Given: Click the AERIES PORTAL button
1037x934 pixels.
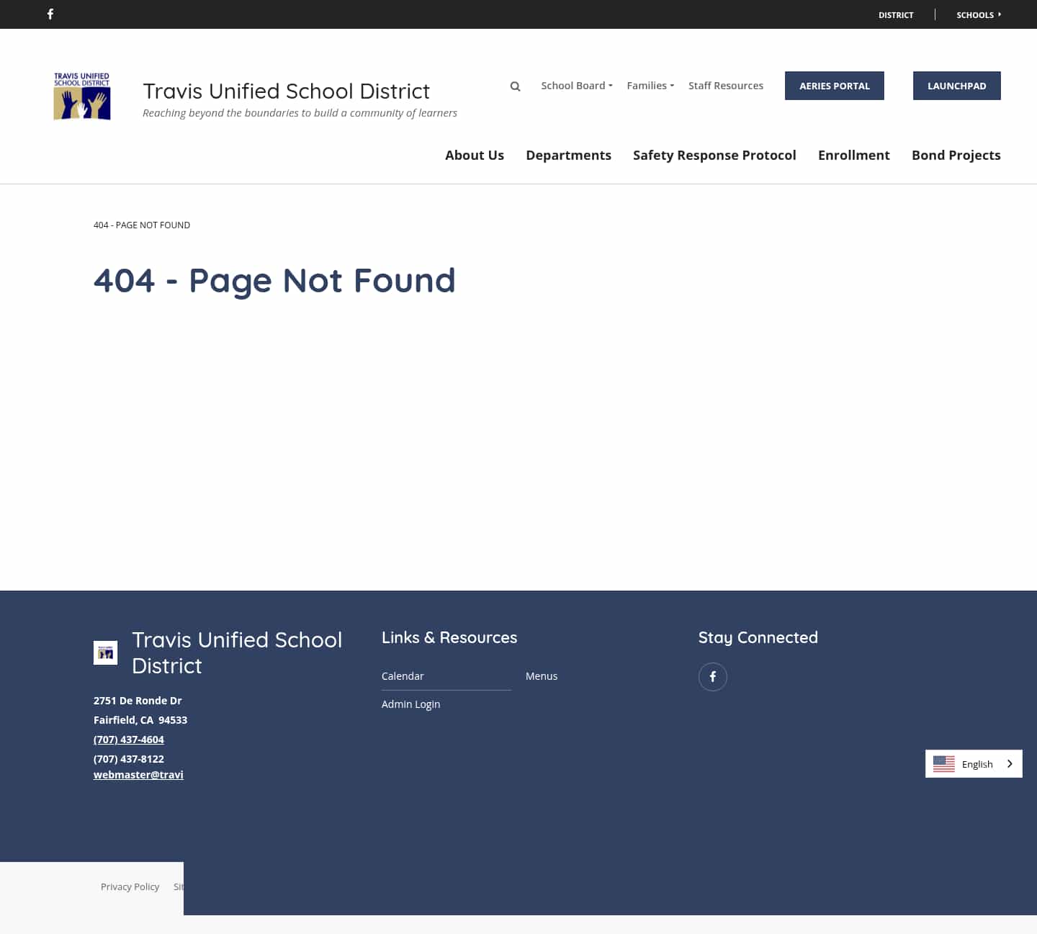Looking at the screenshot, I should point(834,85).
